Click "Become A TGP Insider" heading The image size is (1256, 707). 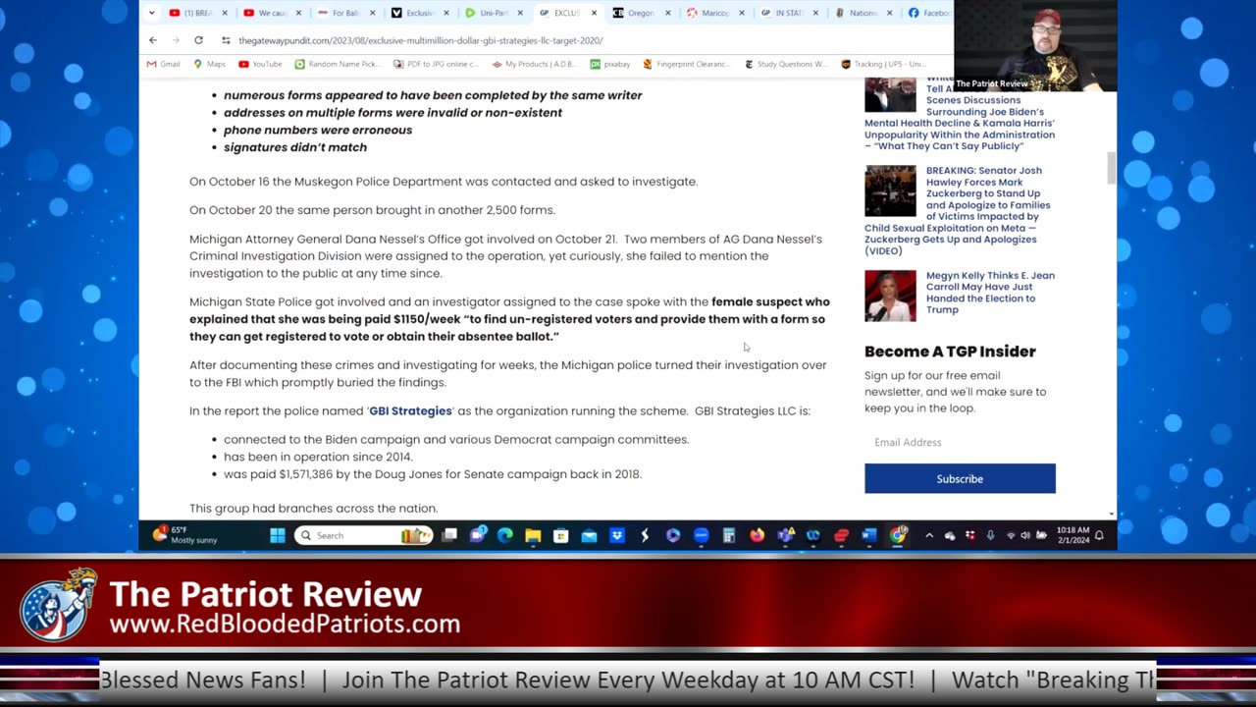950,351
